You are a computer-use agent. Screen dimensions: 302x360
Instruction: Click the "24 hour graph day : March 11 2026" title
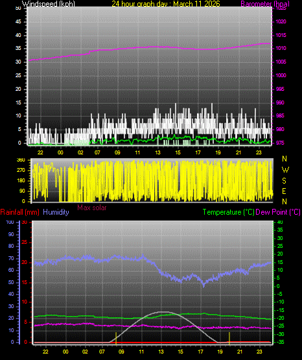coord(166,4)
